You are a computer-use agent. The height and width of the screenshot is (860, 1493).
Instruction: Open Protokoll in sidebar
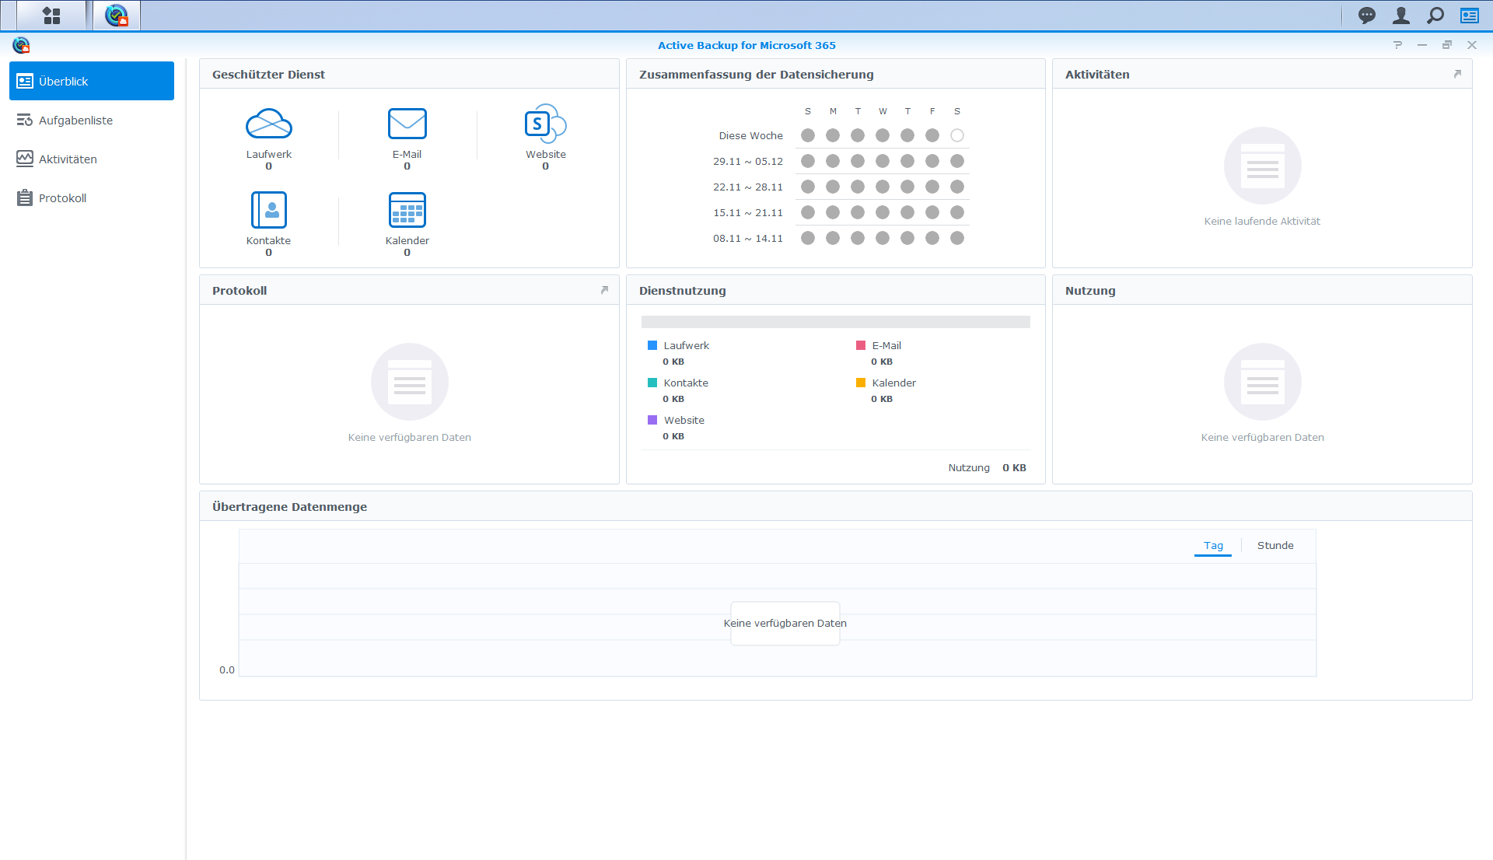[x=62, y=198]
